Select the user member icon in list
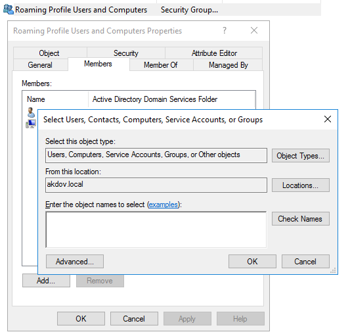Screen dimensions: 350x336 [31, 112]
